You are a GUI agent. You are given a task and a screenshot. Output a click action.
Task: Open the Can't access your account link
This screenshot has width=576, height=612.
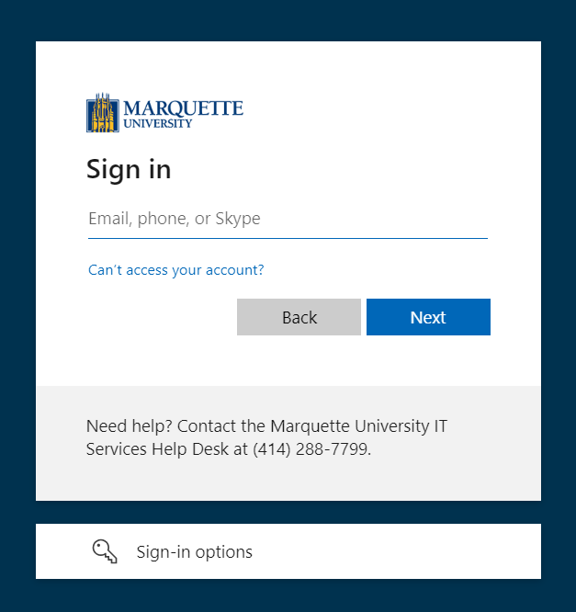point(175,270)
